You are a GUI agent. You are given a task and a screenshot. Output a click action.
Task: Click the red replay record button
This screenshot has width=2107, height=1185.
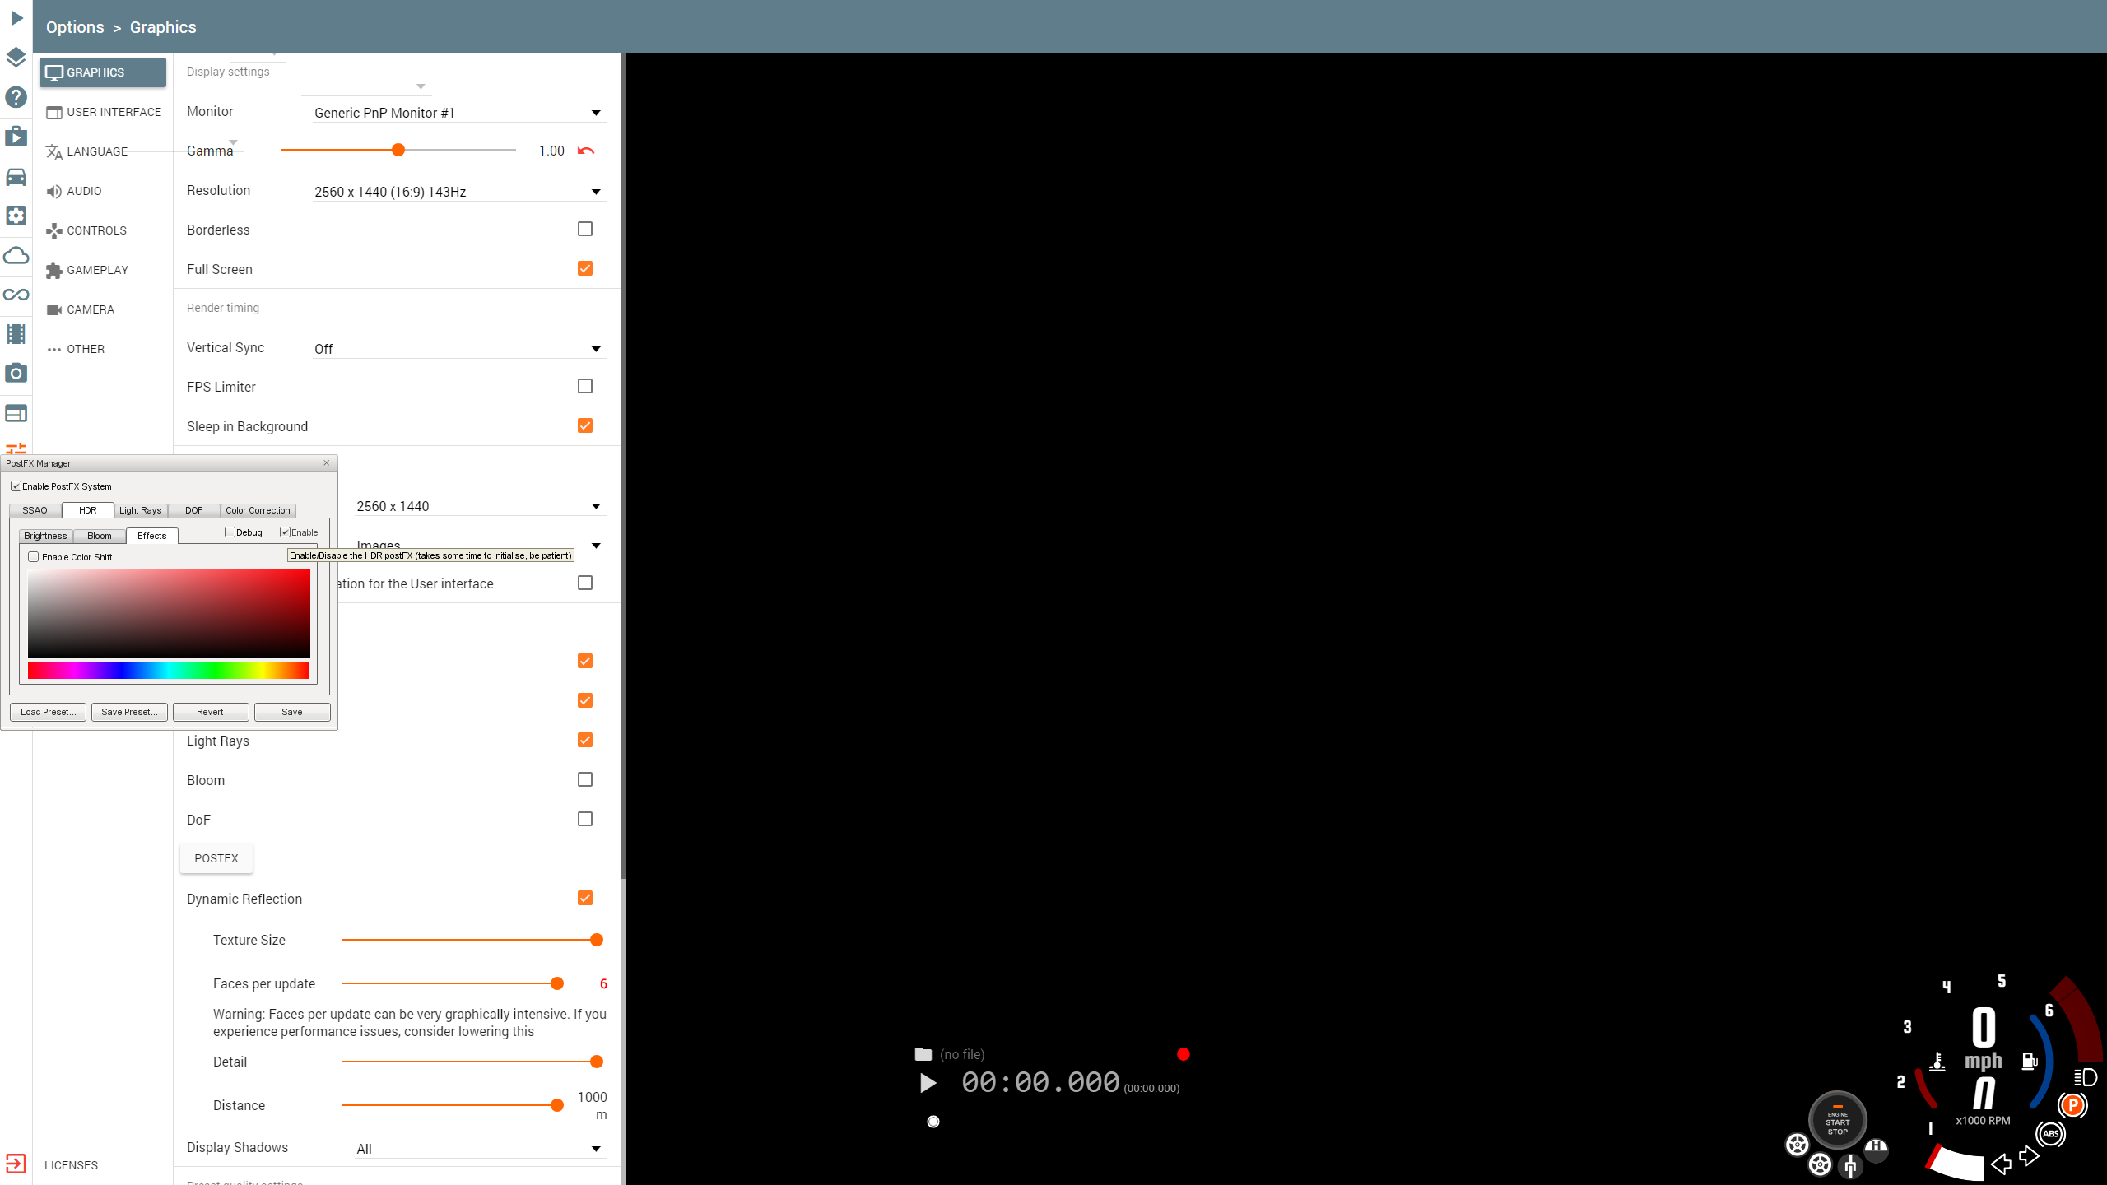1183,1054
